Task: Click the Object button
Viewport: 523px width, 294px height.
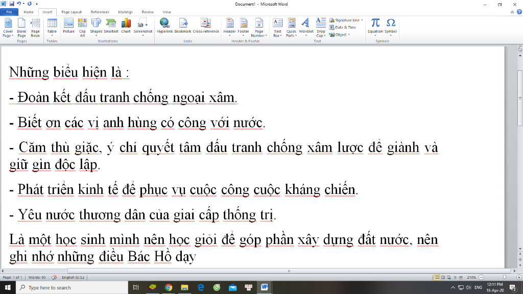Action: pos(340,35)
